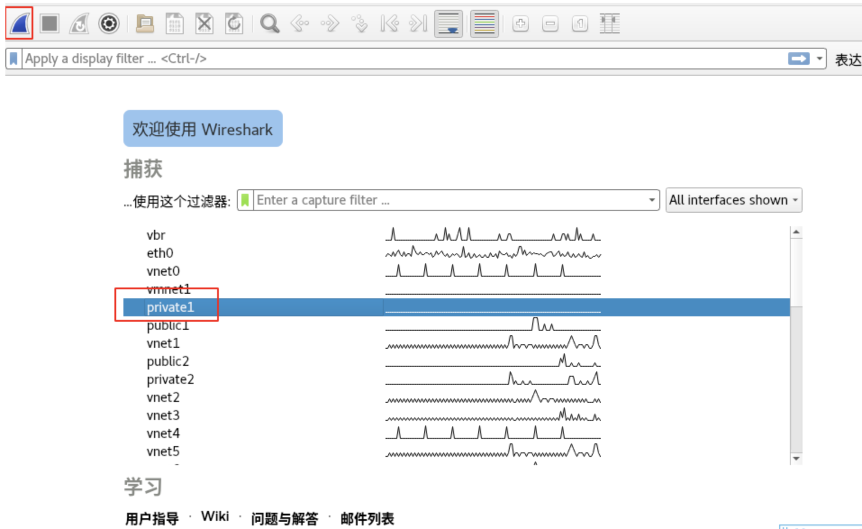Click the 表达 expression button

click(x=848, y=59)
